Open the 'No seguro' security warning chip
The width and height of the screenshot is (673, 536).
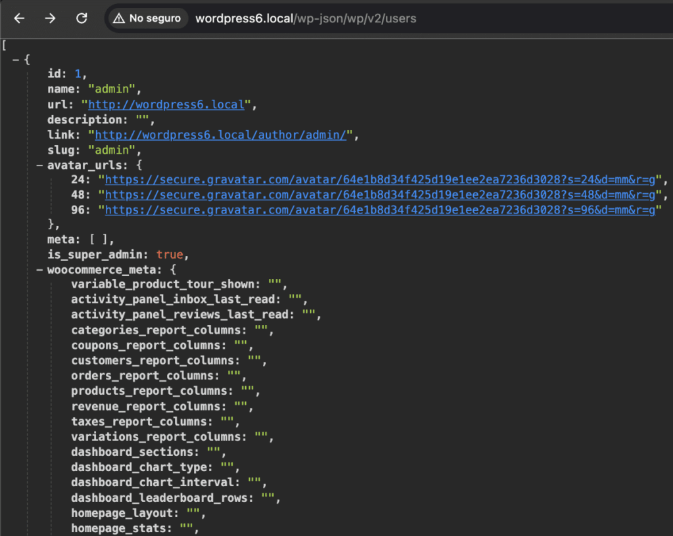[147, 18]
